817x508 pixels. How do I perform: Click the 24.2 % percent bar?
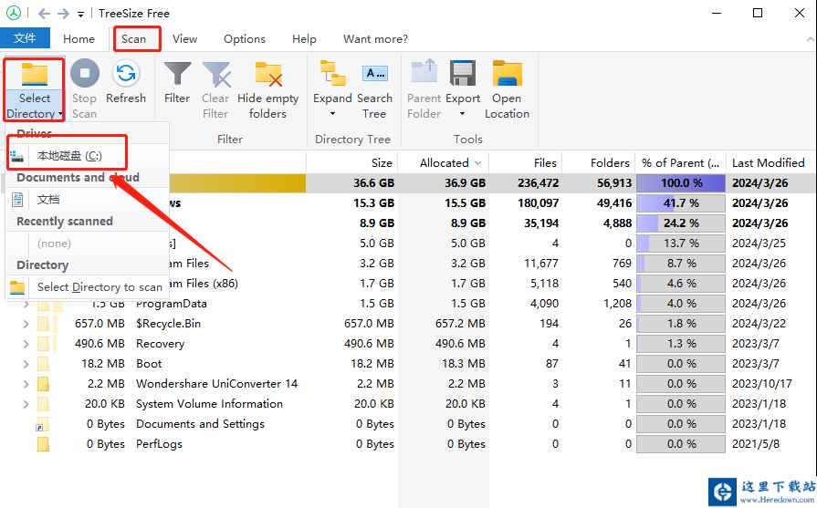click(x=681, y=223)
